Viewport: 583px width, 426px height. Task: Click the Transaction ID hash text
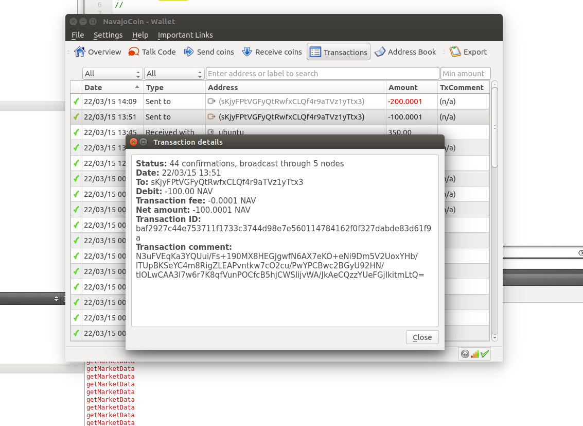[284, 233]
